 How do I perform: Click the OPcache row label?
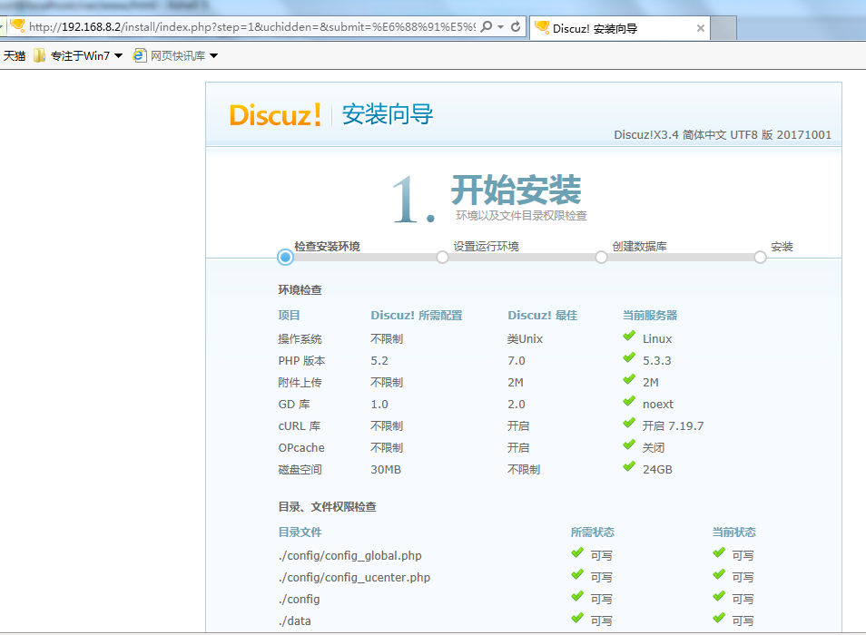pyautogui.click(x=301, y=448)
